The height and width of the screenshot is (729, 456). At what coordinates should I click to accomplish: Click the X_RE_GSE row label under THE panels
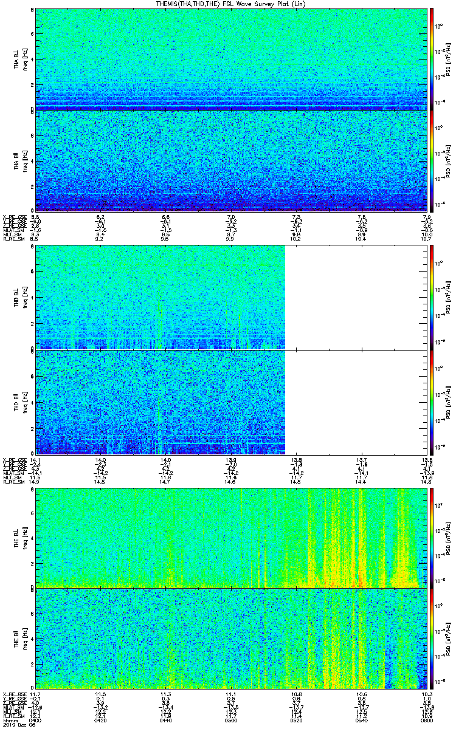click(x=15, y=693)
